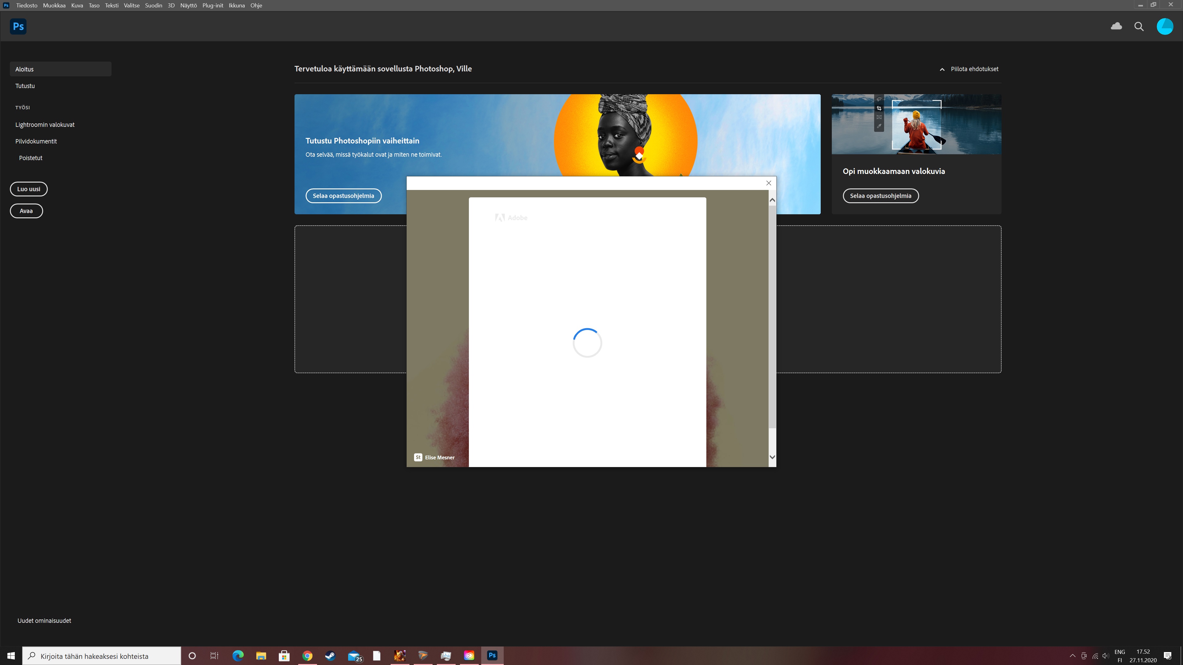Toggle Task View on the Windows taskbar
The height and width of the screenshot is (665, 1183).
click(214, 655)
